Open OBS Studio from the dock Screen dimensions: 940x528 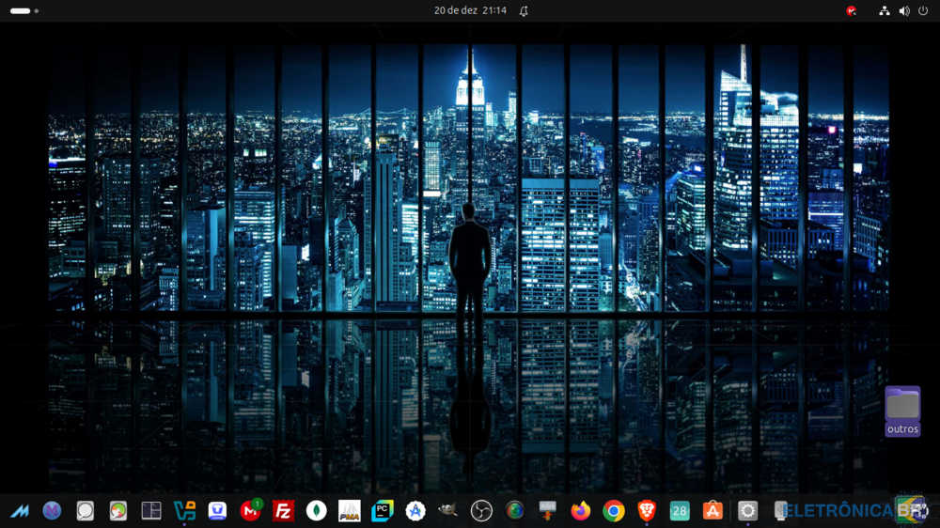tap(481, 511)
